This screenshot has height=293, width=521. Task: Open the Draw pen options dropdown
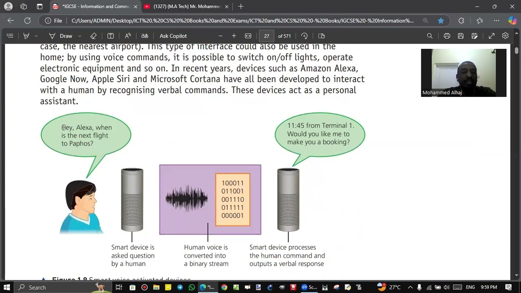(79, 36)
